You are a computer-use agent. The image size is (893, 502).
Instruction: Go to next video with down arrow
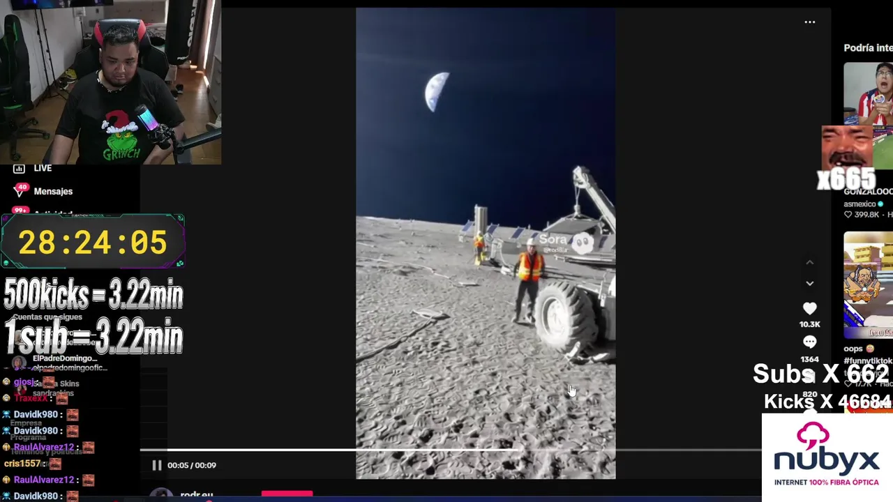pyautogui.click(x=809, y=283)
